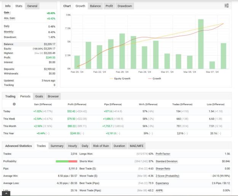Click the Feb 20, '24 green bar
This screenshot has width=238, height=196.
77,62
